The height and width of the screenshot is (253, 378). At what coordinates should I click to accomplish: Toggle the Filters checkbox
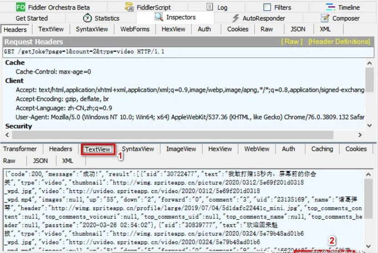pyautogui.click(x=267, y=7)
